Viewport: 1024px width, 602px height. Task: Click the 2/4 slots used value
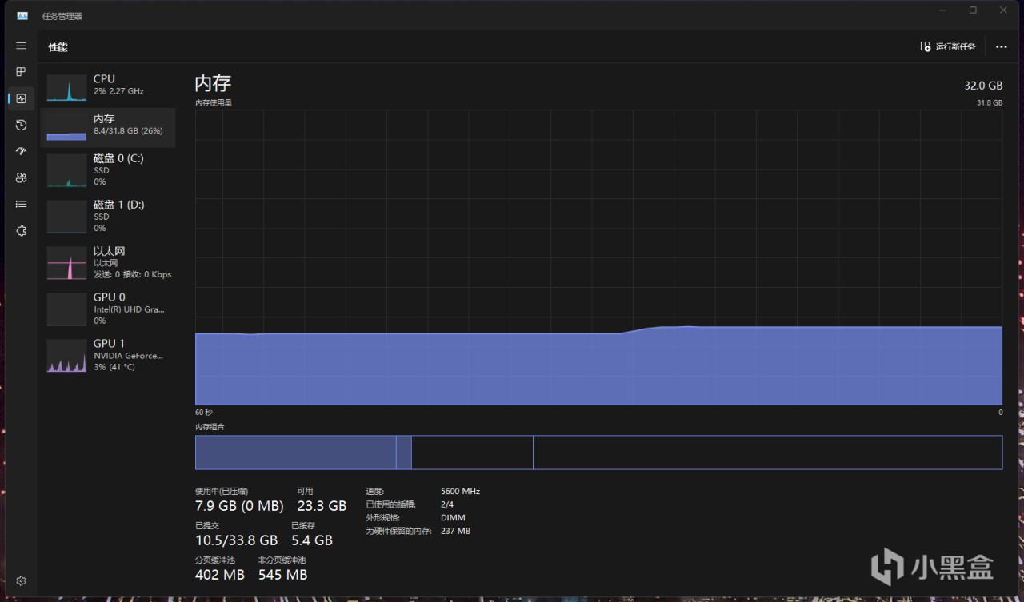(x=448, y=504)
